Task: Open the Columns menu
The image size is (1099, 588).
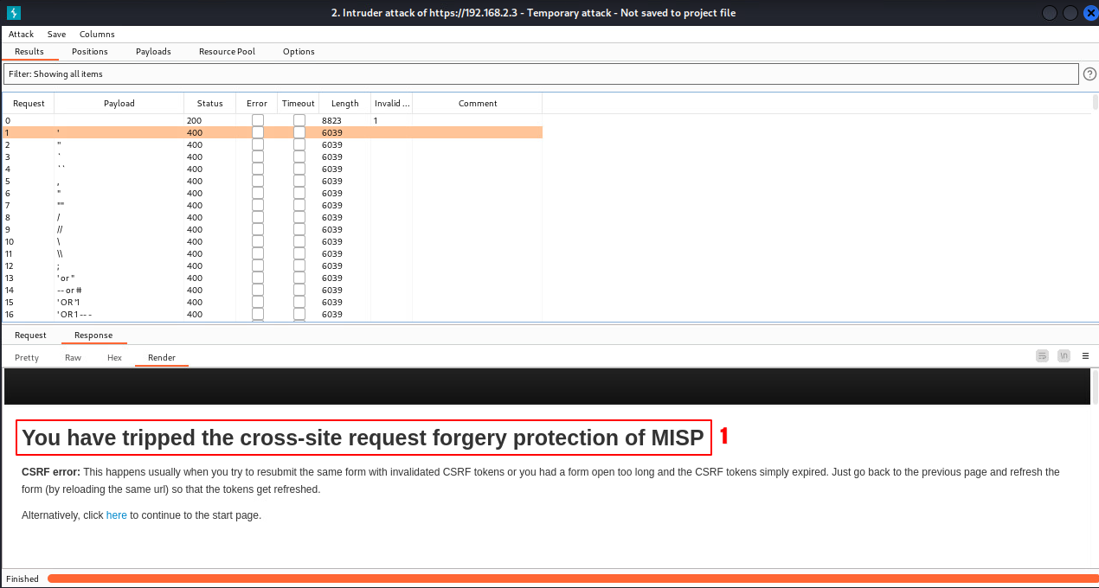Action: click(97, 35)
